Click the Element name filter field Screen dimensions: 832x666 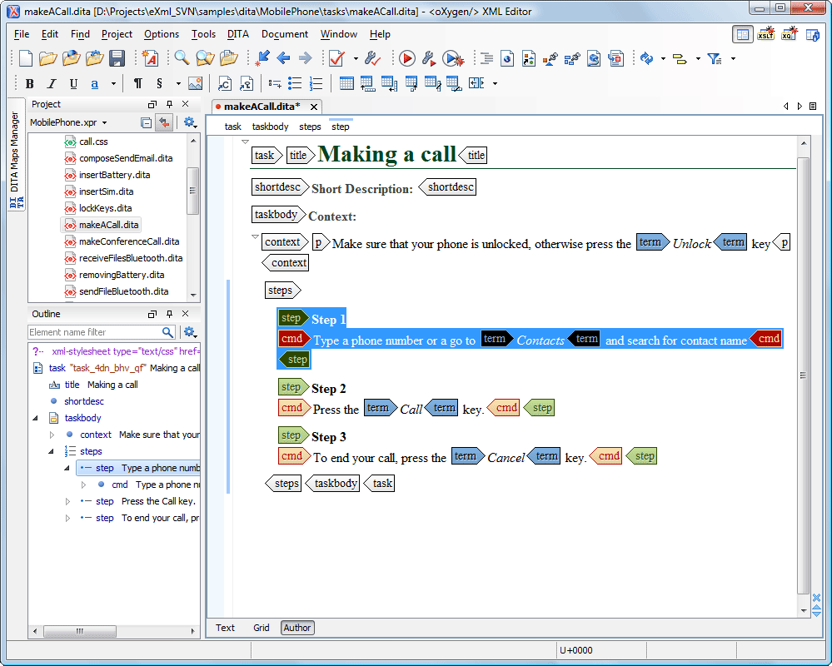click(x=95, y=332)
